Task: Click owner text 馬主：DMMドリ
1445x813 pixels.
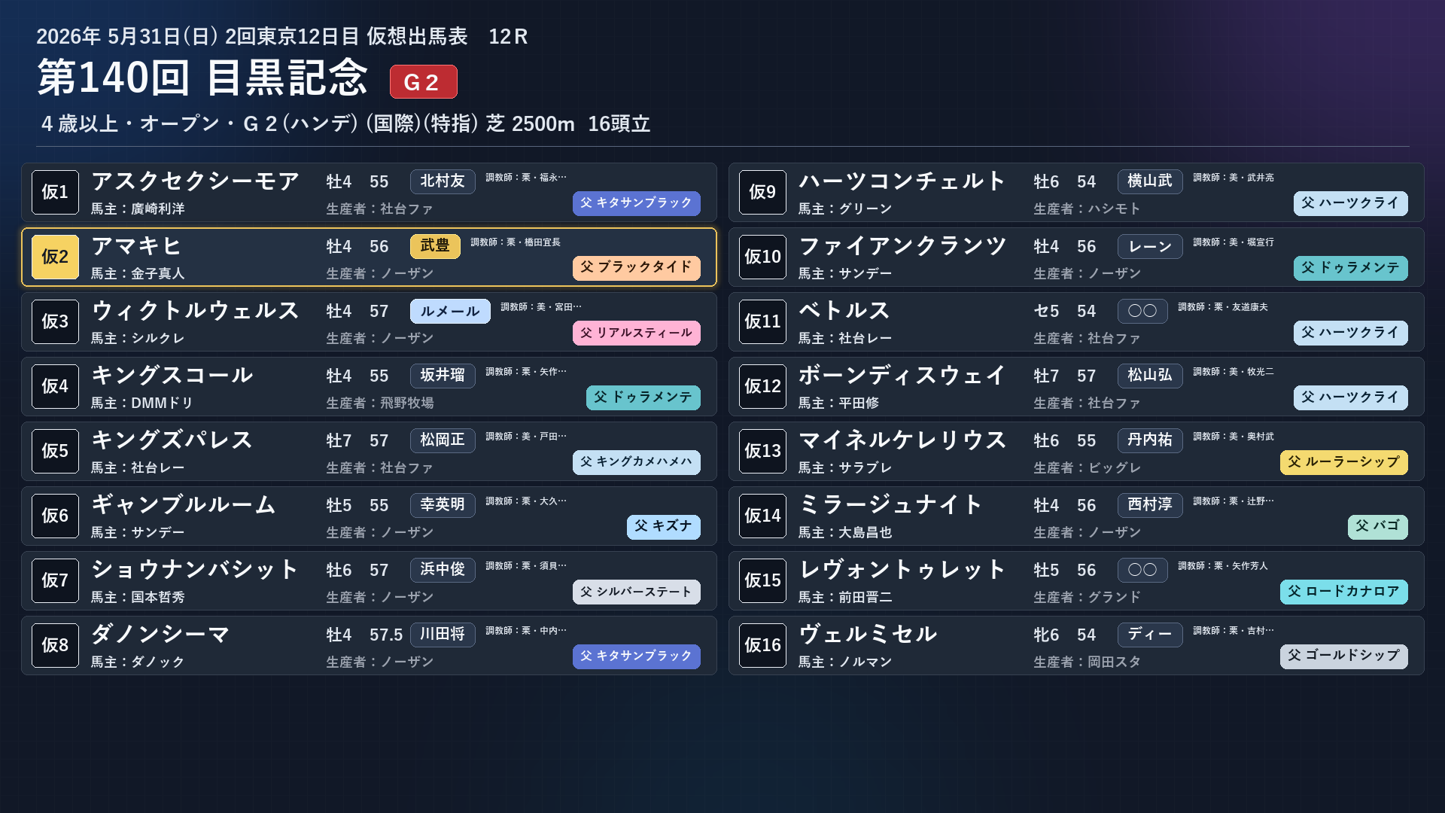Action: coord(142,403)
